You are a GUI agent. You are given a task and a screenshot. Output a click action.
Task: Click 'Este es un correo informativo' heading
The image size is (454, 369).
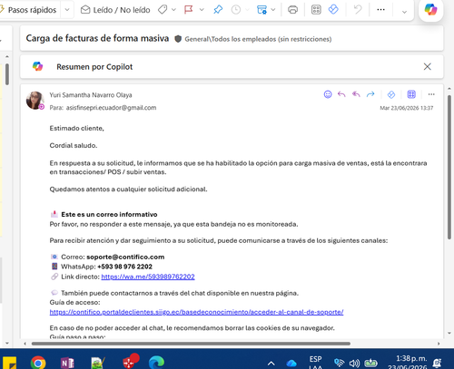tap(109, 215)
